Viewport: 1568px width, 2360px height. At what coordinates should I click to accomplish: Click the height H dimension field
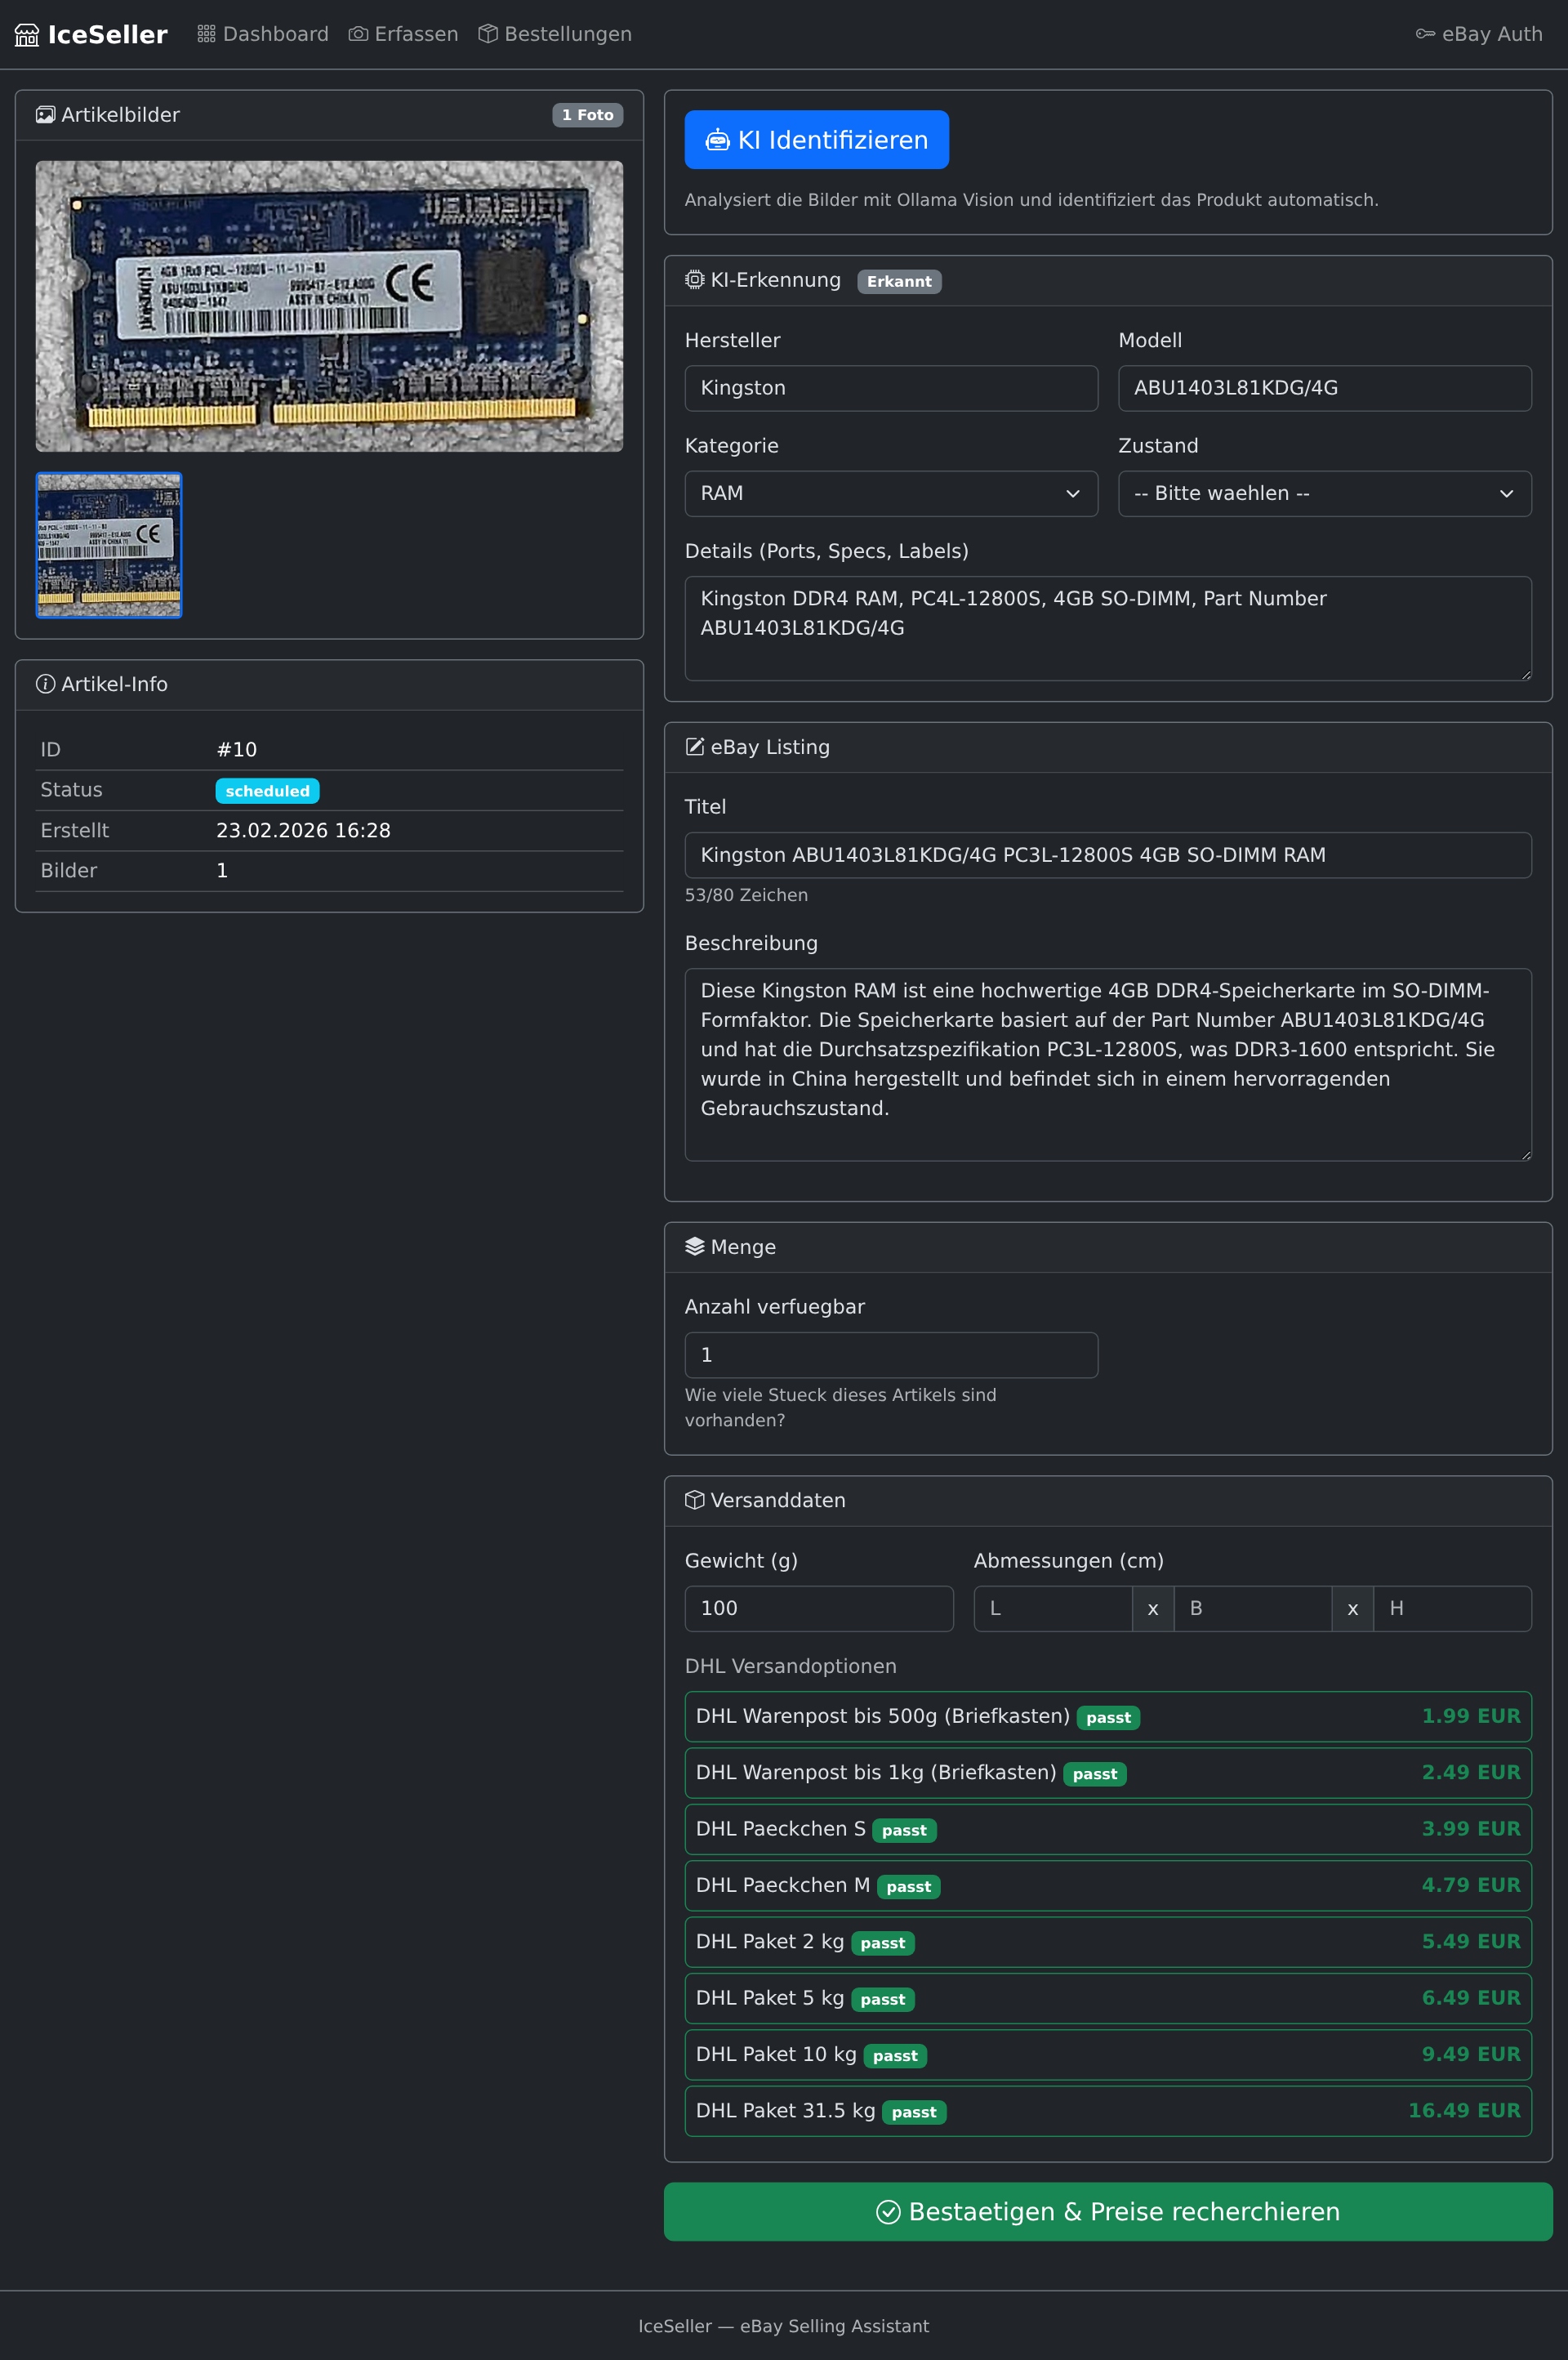tap(1452, 1608)
